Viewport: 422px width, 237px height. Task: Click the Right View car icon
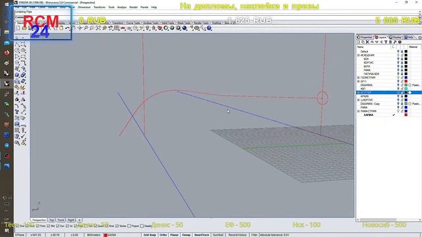coord(123,28)
